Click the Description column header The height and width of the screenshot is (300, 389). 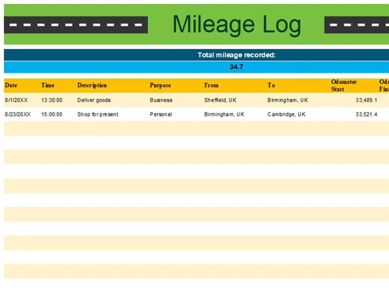[92, 85]
